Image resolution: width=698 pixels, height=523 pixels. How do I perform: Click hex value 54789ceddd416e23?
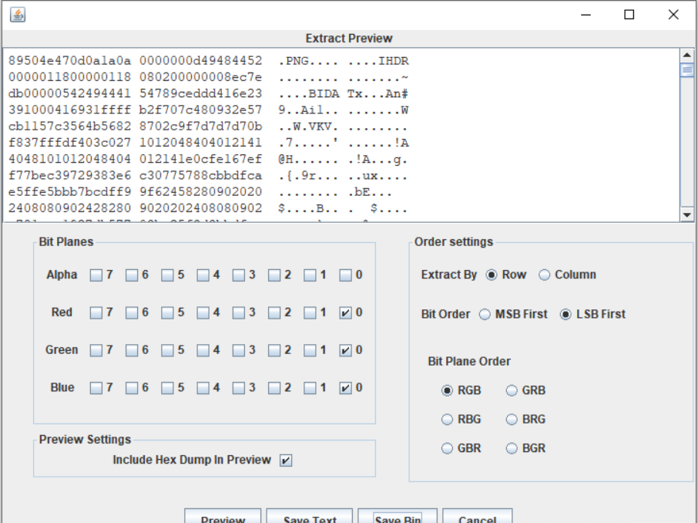[201, 93]
